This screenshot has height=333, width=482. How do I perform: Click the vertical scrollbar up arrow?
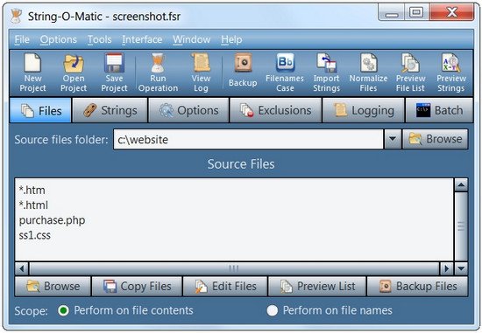click(461, 185)
